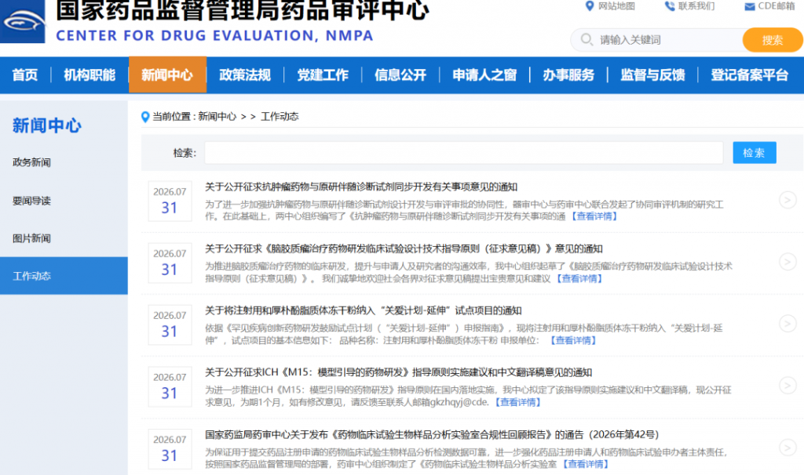Open arrow icon for ICH M15 notice
This screenshot has height=475, width=804.
click(x=788, y=386)
